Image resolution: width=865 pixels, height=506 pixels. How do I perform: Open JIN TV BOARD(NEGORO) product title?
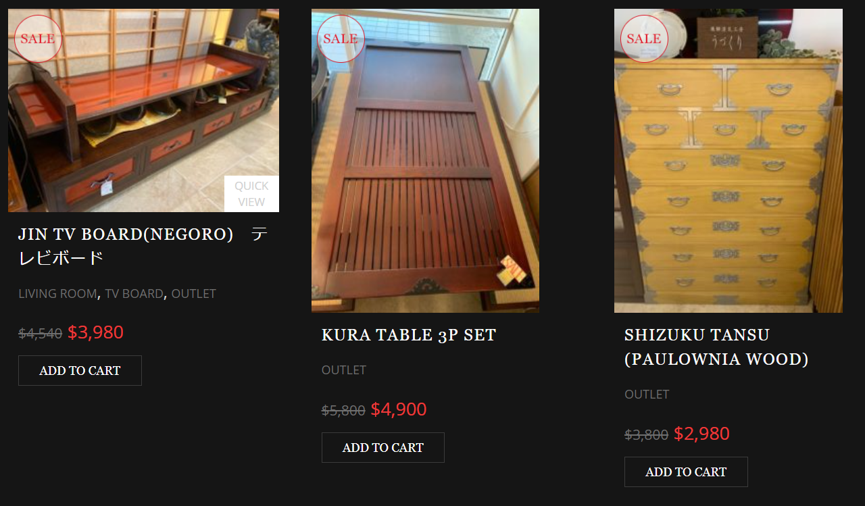[x=143, y=246]
